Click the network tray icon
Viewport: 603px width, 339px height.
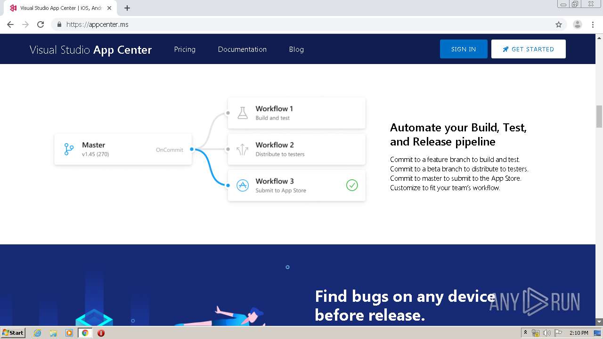coord(536,333)
